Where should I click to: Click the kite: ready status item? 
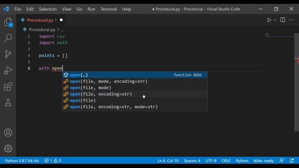tap(263, 161)
